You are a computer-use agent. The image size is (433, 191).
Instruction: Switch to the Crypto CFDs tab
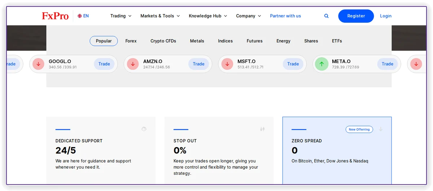(x=163, y=41)
